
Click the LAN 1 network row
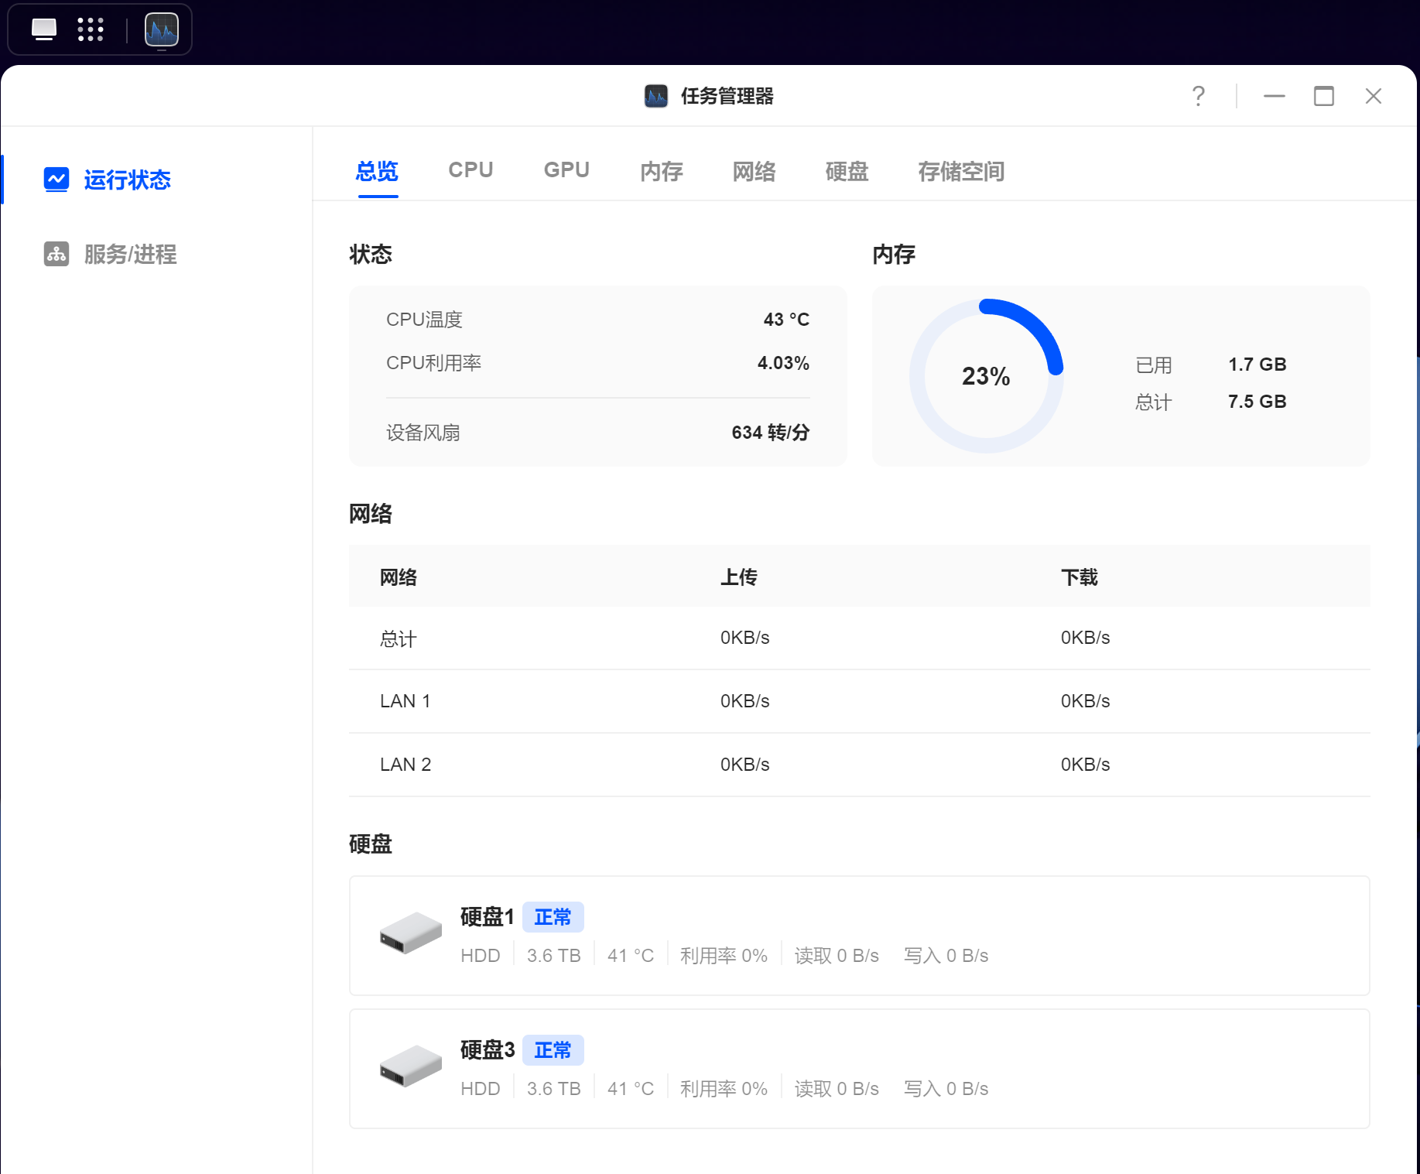(859, 701)
